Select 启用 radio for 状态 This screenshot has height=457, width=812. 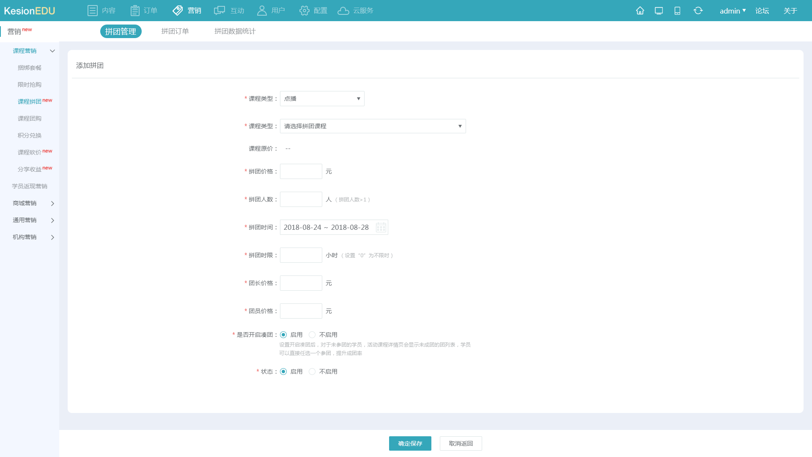(x=283, y=372)
